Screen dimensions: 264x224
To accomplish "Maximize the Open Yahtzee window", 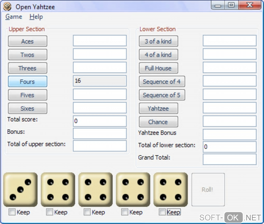I will pos(231,5).
